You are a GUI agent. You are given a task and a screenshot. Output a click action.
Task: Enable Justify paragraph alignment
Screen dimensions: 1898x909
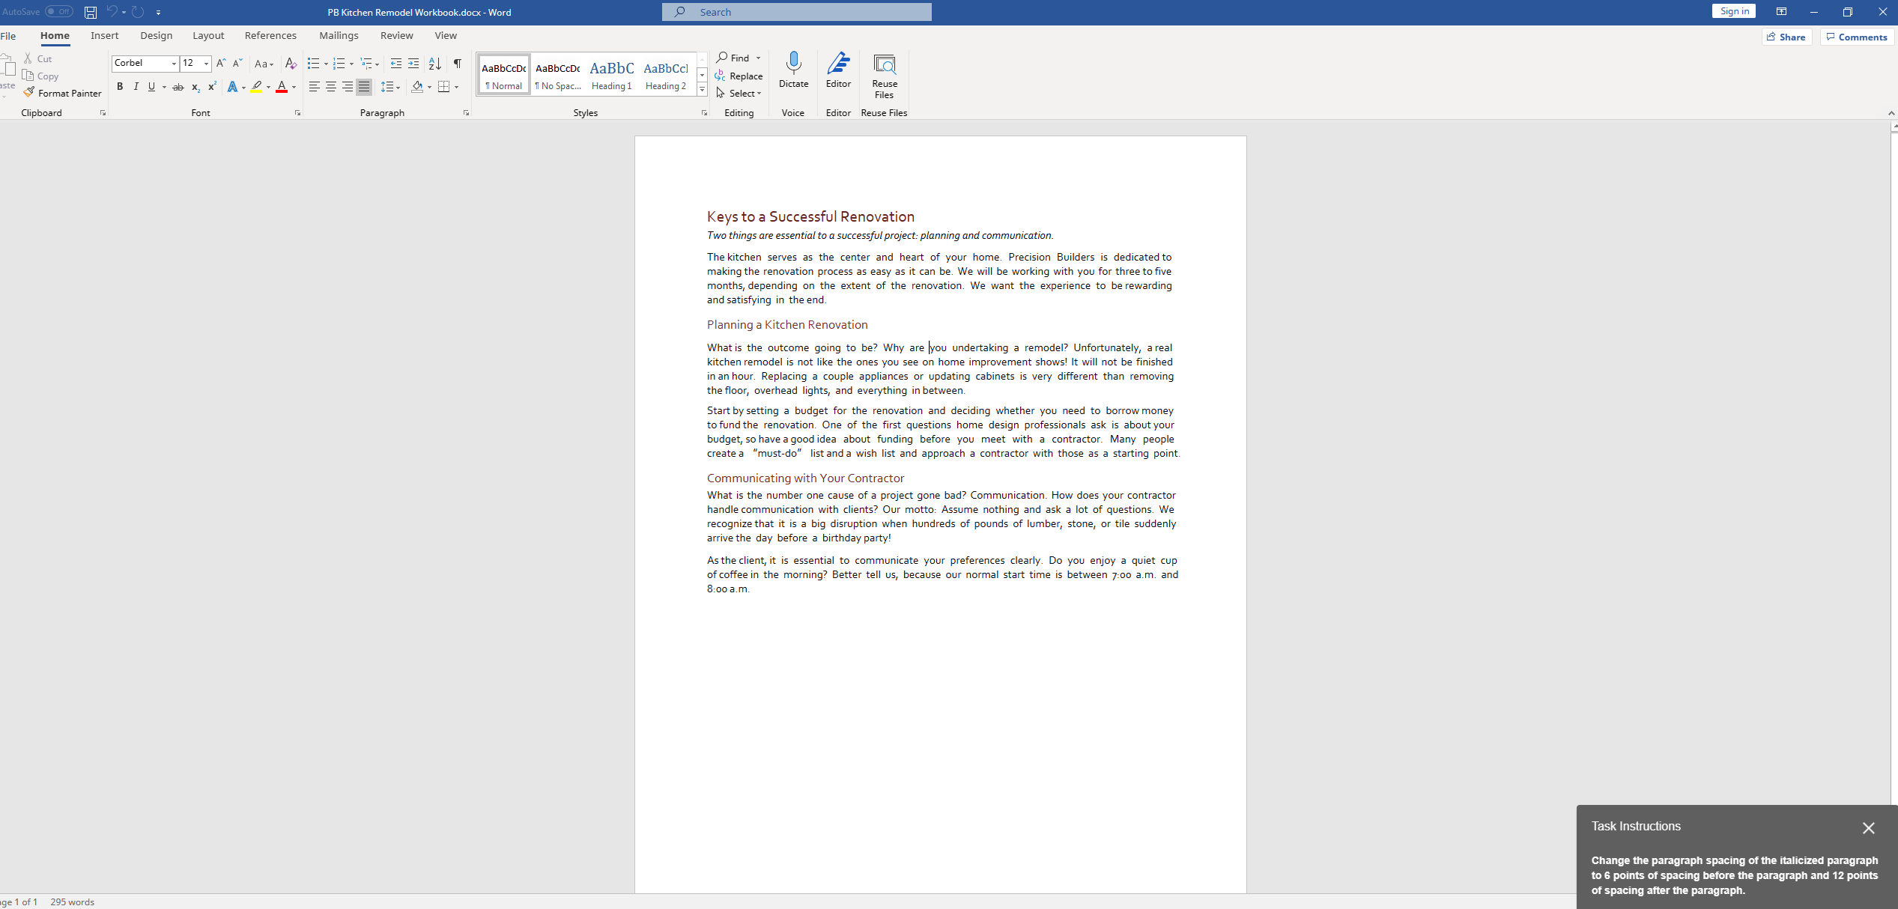click(364, 87)
